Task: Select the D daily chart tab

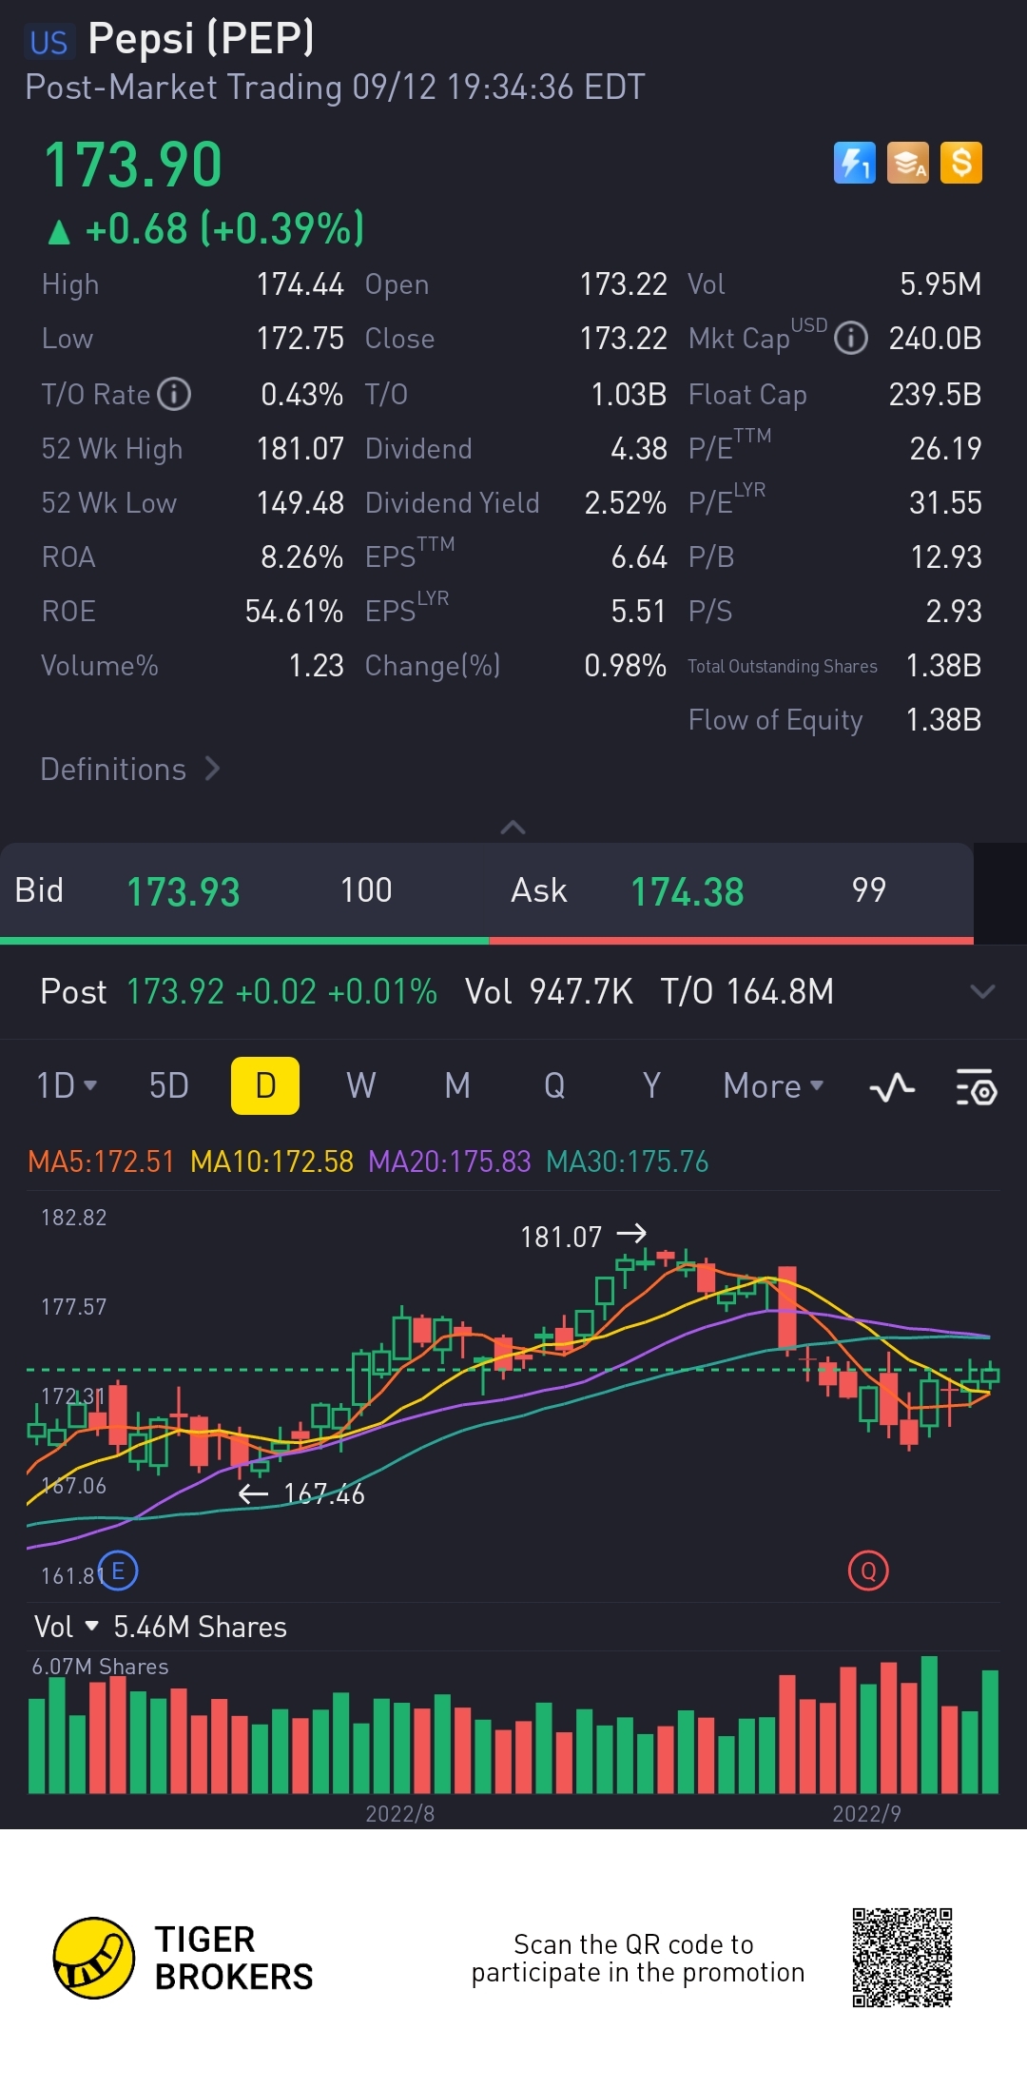Action: point(265,1085)
